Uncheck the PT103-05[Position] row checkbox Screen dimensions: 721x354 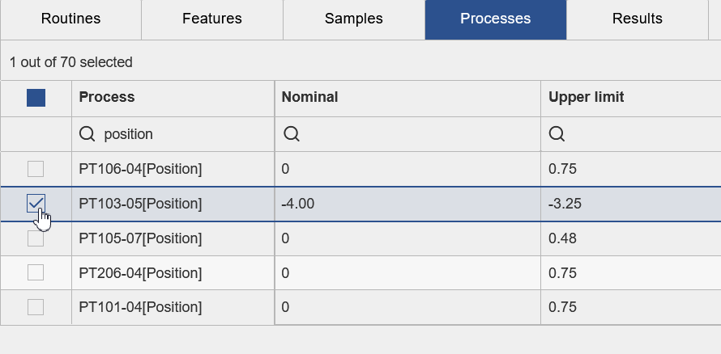coord(36,204)
